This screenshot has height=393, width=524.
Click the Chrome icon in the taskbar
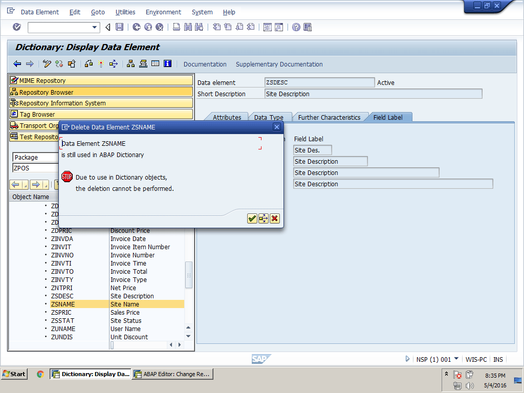click(40, 374)
